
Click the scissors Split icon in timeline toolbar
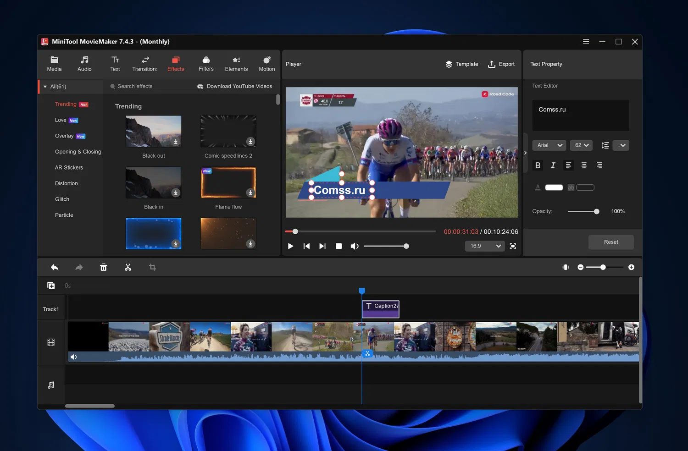click(x=128, y=267)
